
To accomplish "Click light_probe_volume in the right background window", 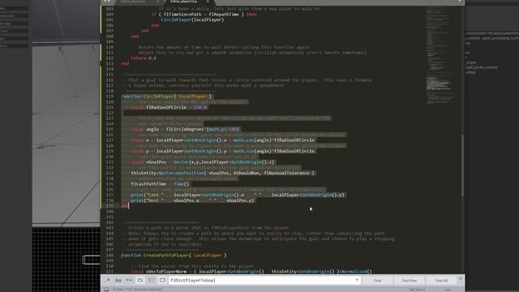I will (x=481, y=67).
